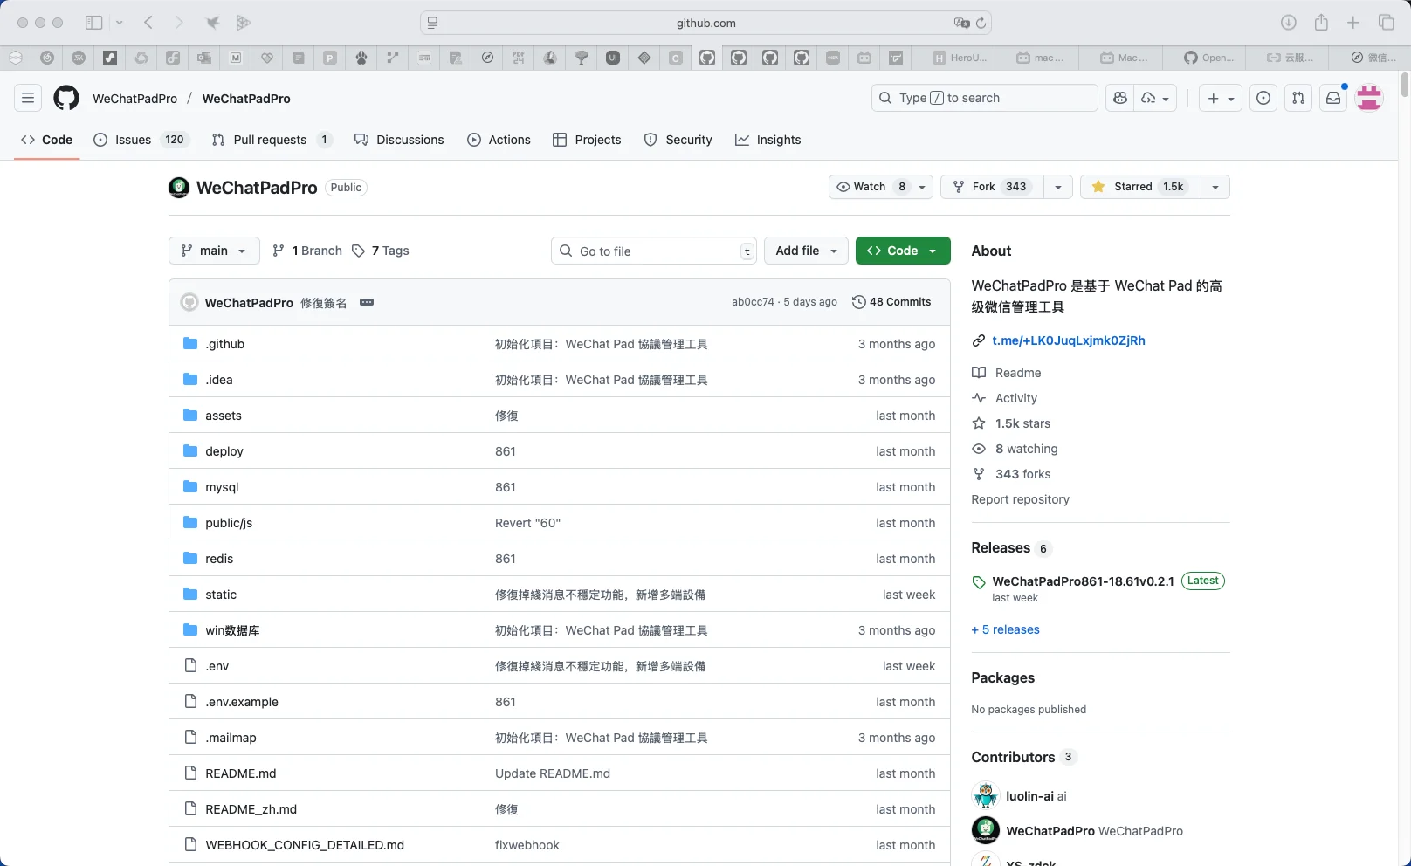Open README_zh.md file
1411x866 pixels.
click(x=251, y=809)
